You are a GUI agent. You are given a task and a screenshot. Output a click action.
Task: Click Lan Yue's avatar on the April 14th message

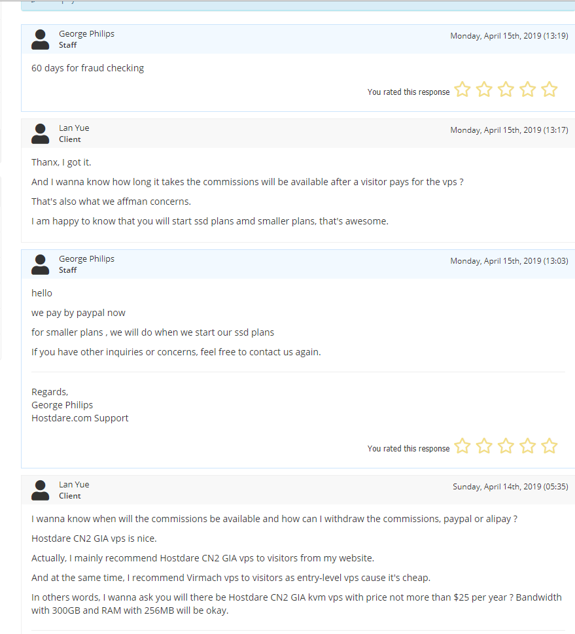41,490
